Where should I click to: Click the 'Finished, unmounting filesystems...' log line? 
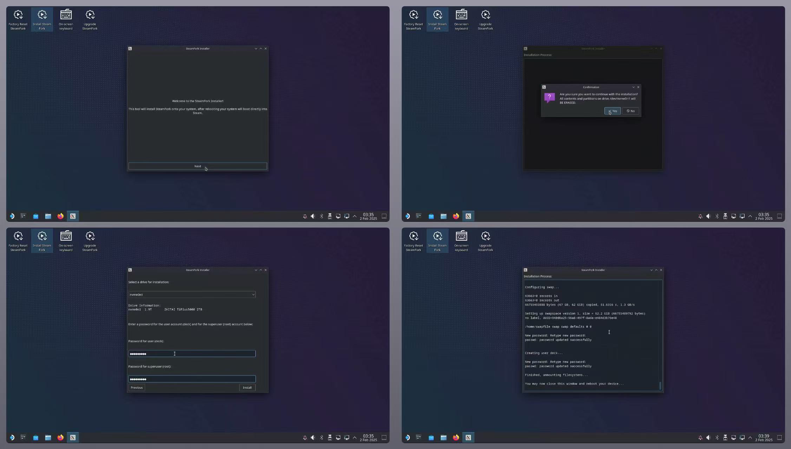pyautogui.click(x=556, y=375)
